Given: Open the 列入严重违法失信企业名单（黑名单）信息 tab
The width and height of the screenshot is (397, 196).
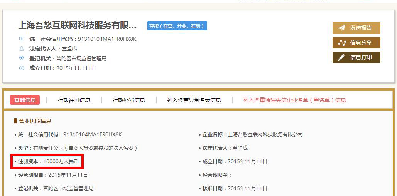Looking at the screenshot, I should 294,100.
